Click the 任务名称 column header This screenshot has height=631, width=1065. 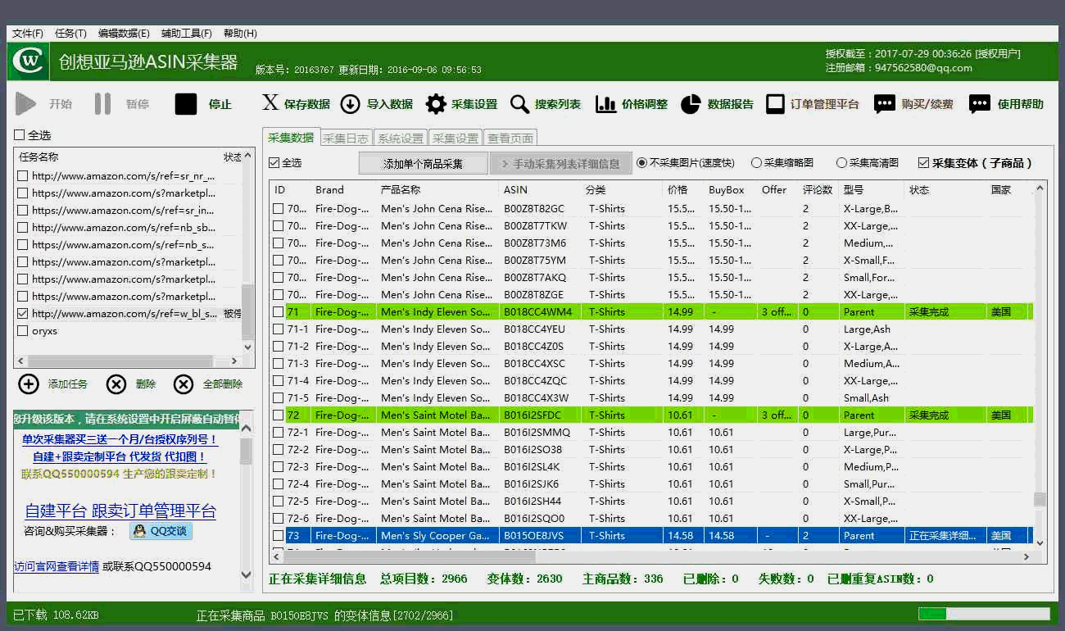click(117, 157)
